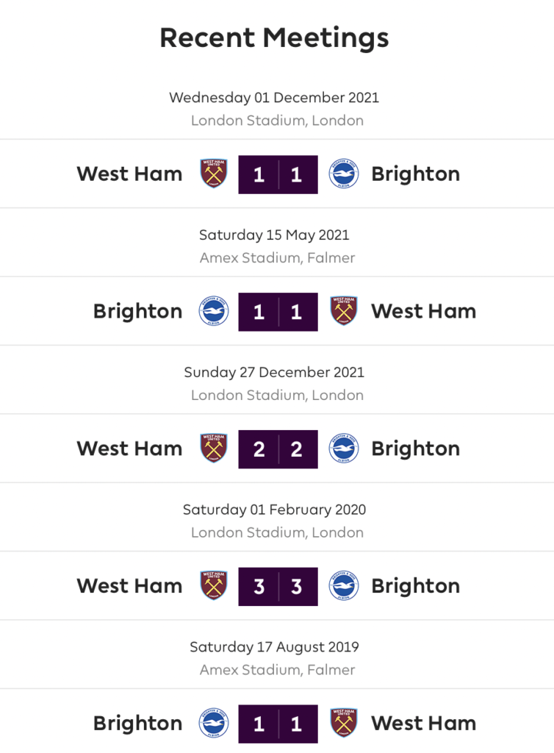
Task: Click Brighton crest in 15 May 2021 match
Action: [x=214, y=311]
